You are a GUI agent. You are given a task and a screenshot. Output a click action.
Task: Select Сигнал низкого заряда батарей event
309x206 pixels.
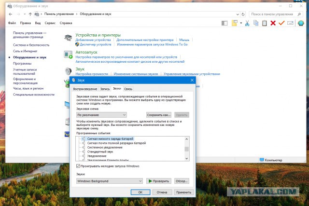(110, 139)
